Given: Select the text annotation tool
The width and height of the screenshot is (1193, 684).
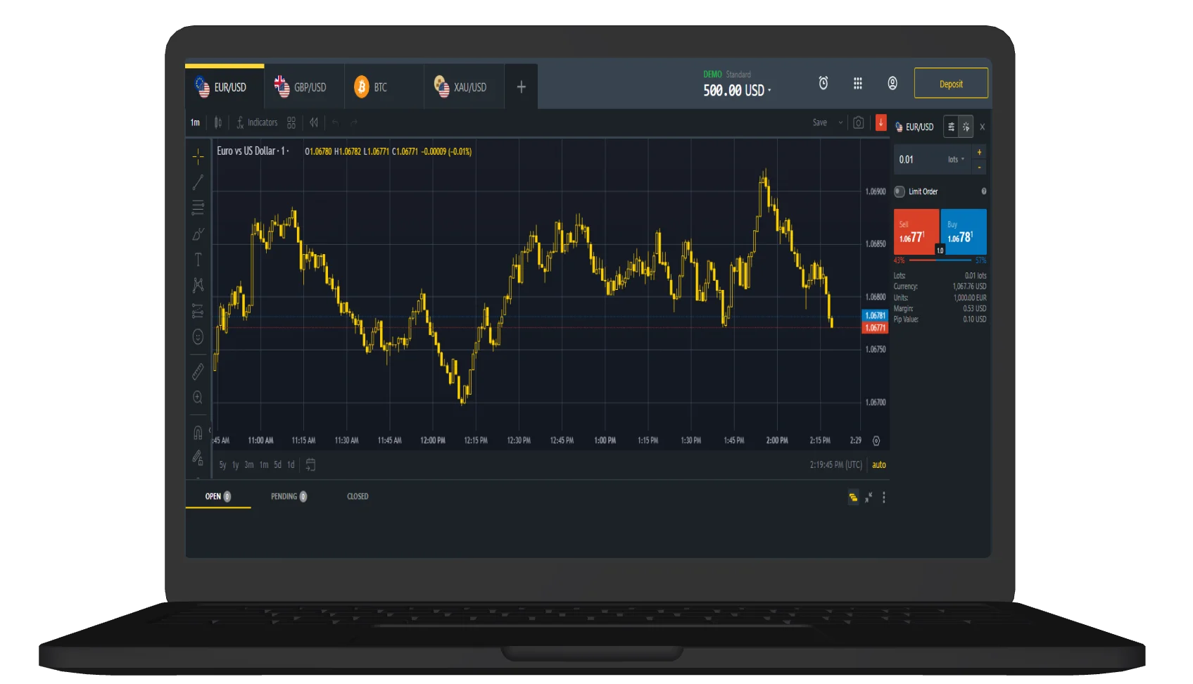Looking at the screenshot, I should (x=198, y=260).
